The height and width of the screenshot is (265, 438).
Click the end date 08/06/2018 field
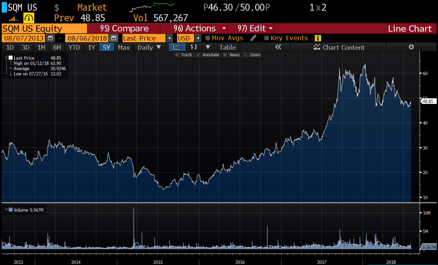[87, 38]
